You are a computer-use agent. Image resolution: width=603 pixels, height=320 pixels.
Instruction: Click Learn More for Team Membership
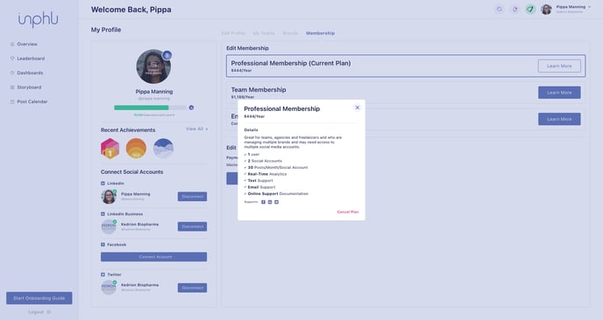point(559,93)
